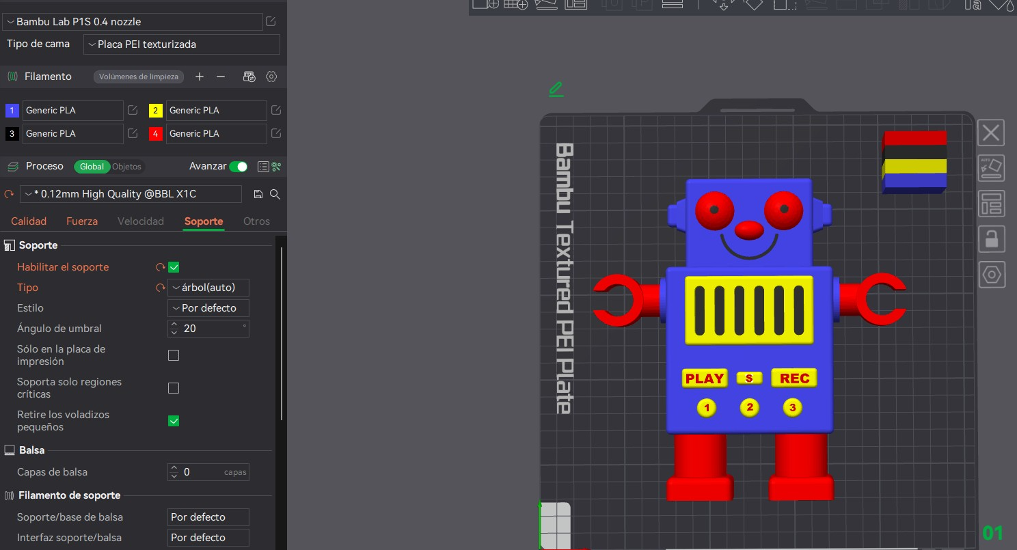This screenshot has width=1017, height=550.
Task: Enable Soporta solo regiones críticas
Action: point(174,388)
